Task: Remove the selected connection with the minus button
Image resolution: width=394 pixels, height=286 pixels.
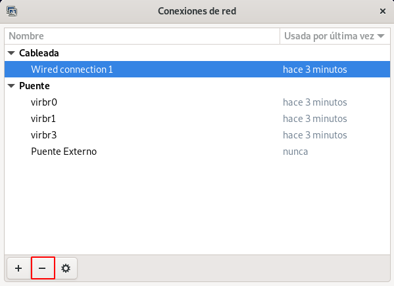Action: pyautogui.click(x=42, y=268)
